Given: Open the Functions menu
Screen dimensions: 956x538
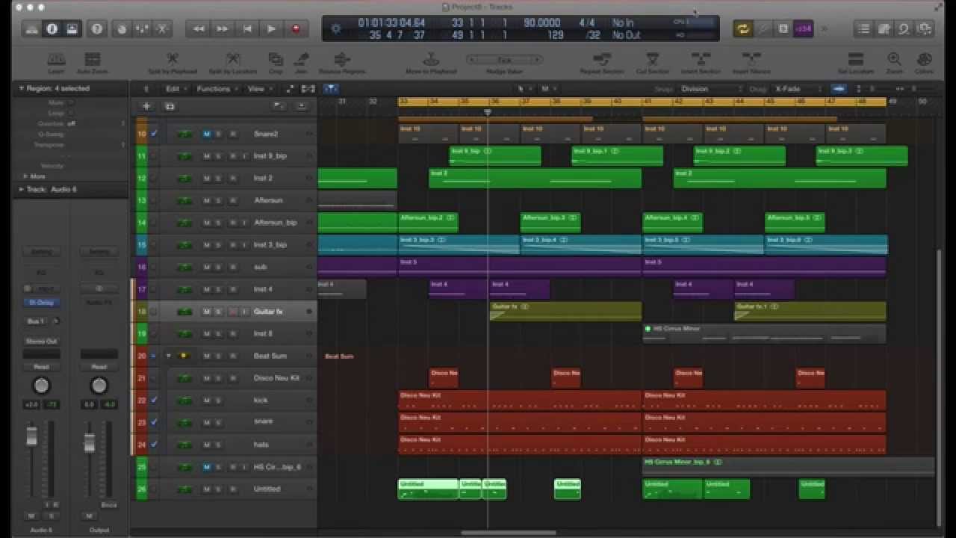Looking at the screenshot, I should [216, 89].
